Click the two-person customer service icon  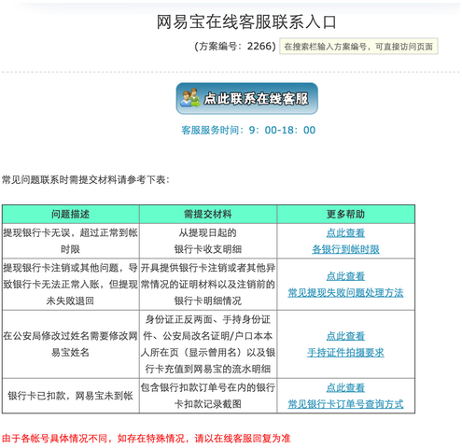point(190,98)
